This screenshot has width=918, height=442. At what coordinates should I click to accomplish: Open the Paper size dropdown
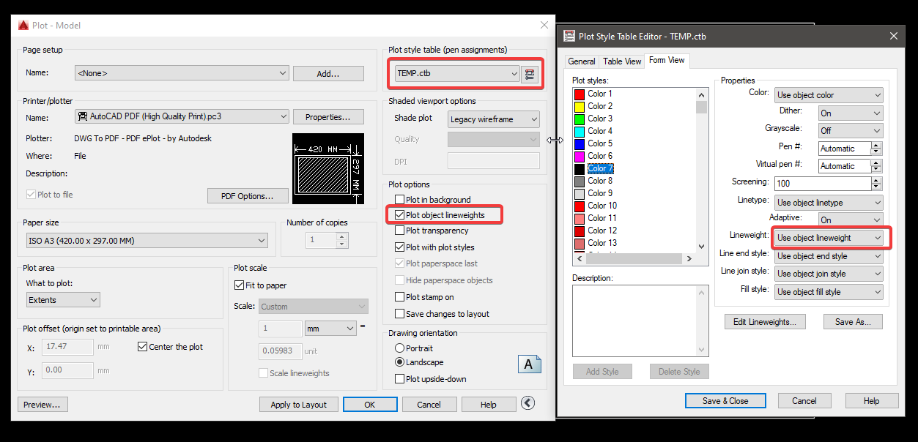pyautogui.click(x=261, y=239)
